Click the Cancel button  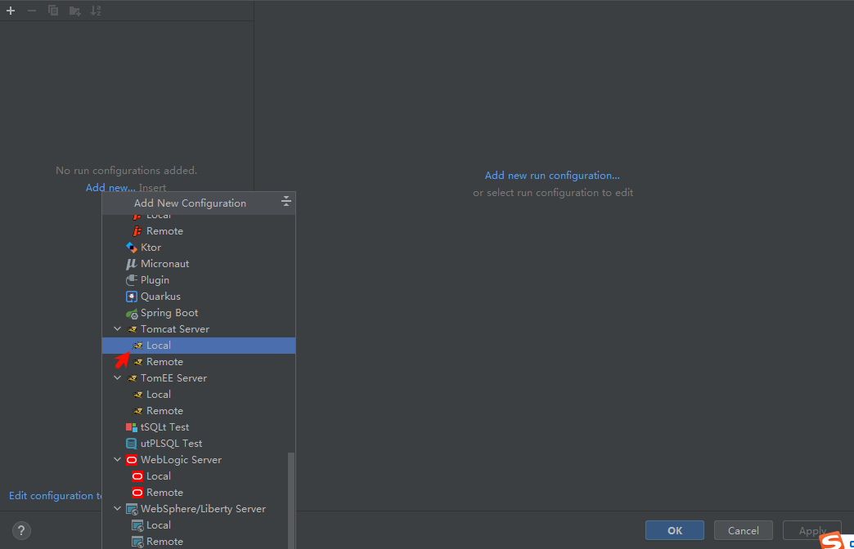pyautogui.click(x=744, y=530)
